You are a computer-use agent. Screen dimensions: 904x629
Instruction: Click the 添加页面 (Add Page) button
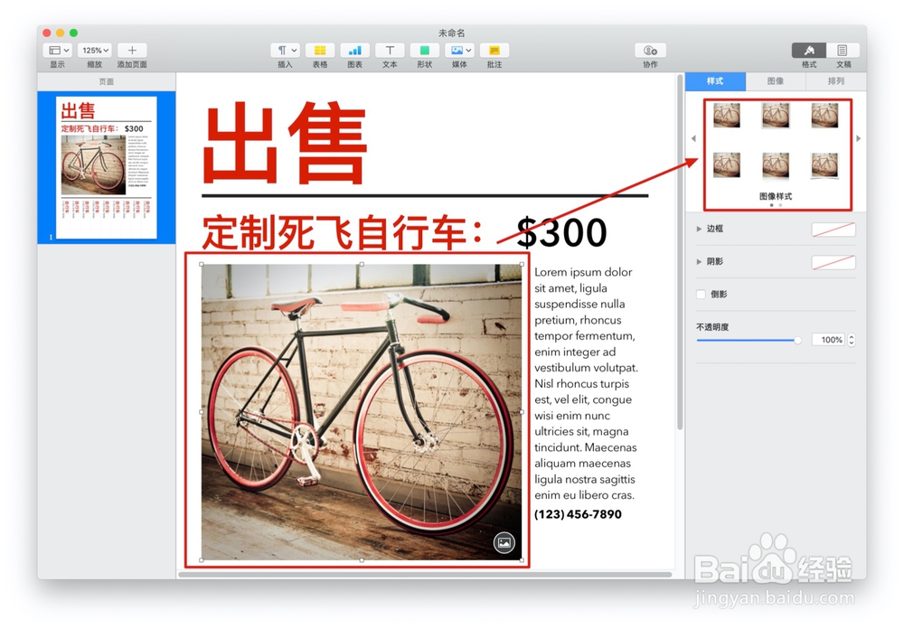[132, 50]
